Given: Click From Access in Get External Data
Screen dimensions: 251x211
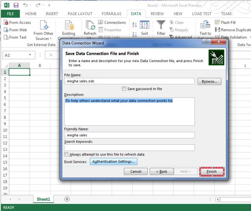Looking at the screenshot, I should tap(17, 23).
